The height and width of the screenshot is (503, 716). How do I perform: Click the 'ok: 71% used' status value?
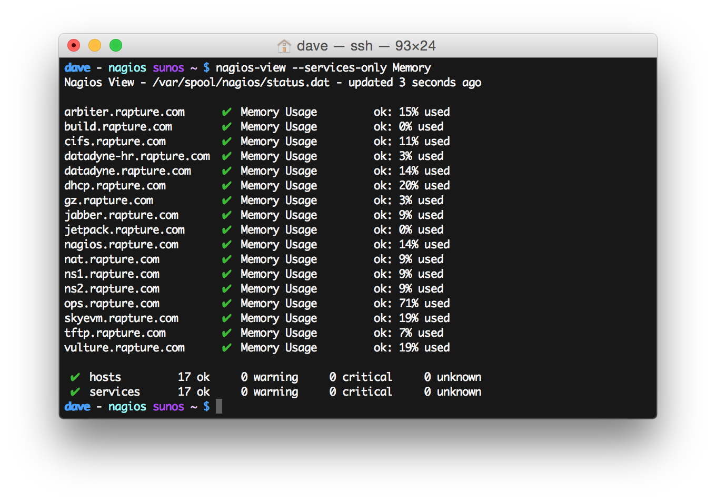pyautogui.click(x=412, y=304)
